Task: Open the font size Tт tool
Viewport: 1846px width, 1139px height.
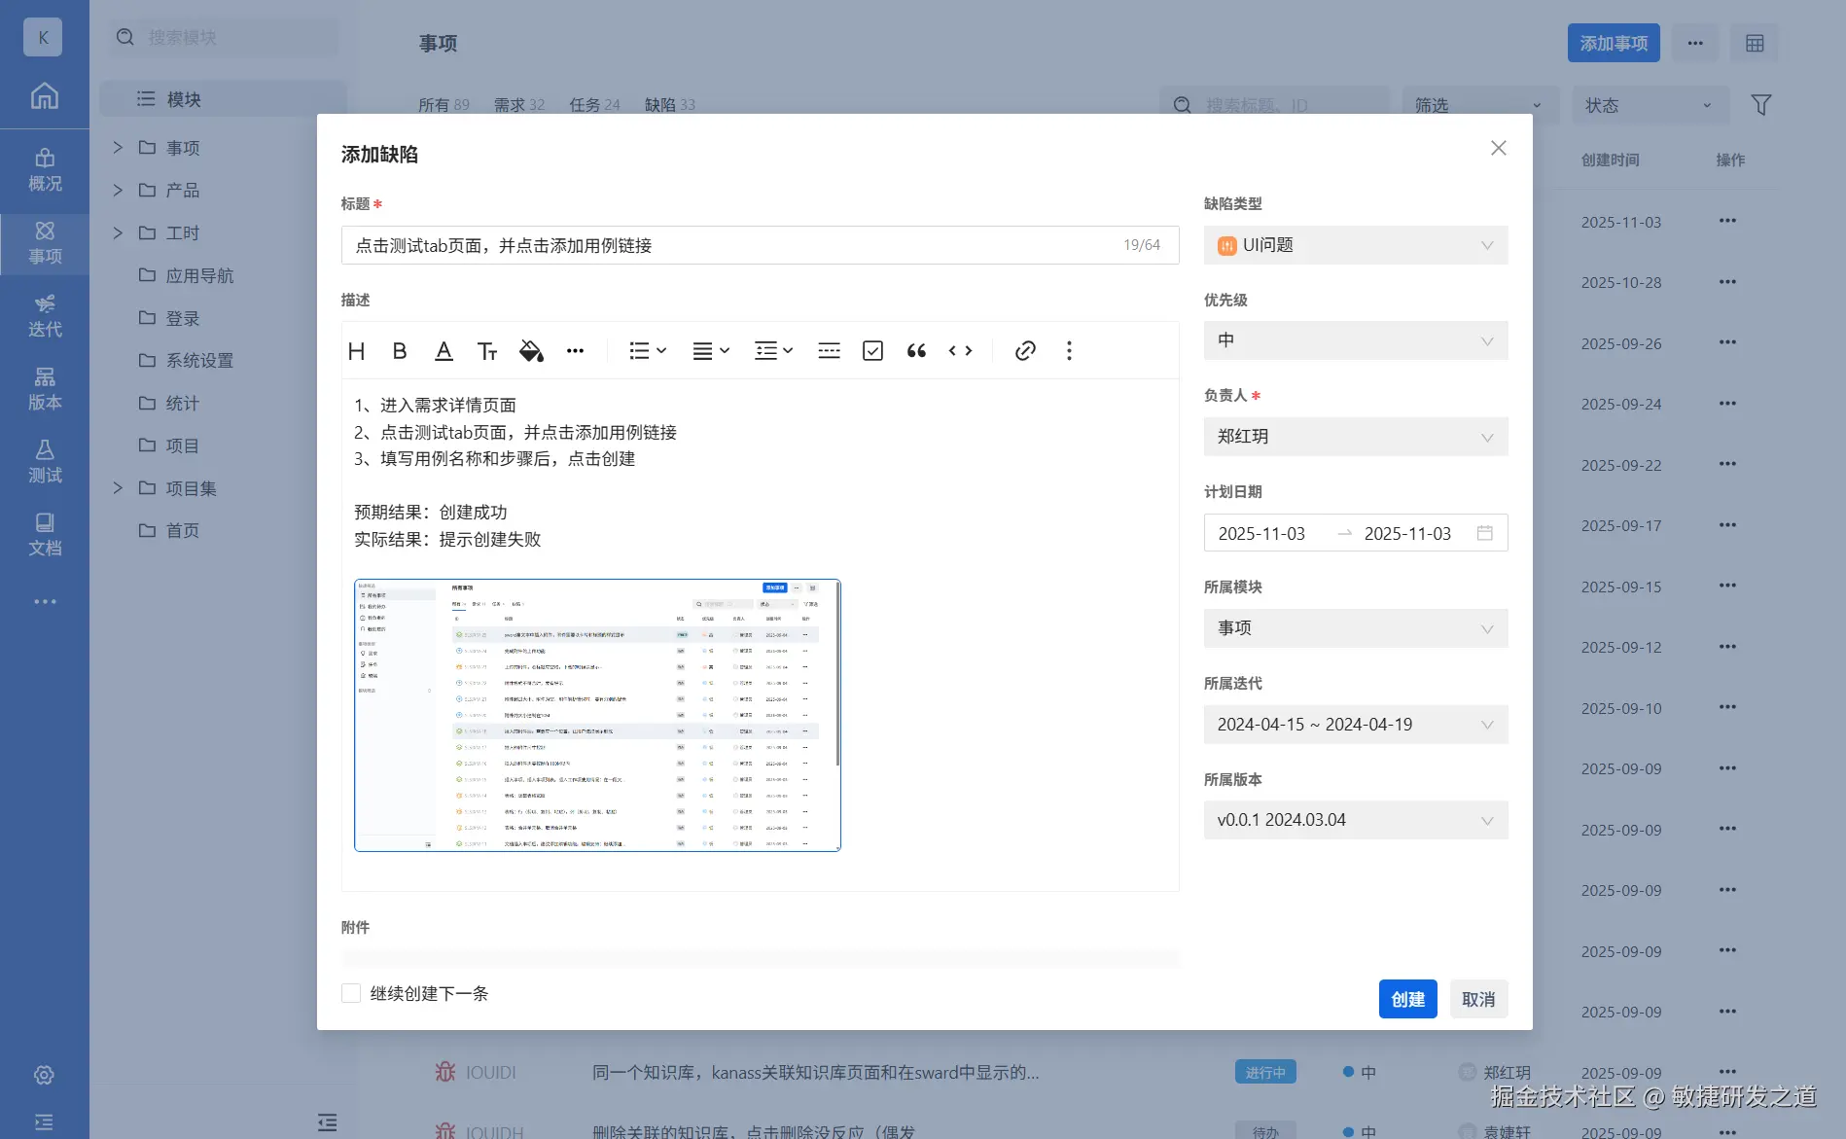Action: pyautogui.click(x=487, y=351)
